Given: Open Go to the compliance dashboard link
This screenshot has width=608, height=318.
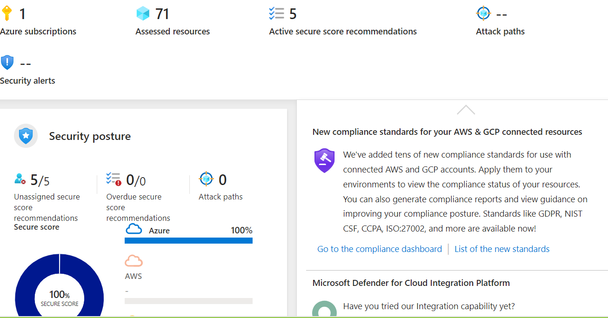Looking at the screenshot, I should click(x=380, y=249).
